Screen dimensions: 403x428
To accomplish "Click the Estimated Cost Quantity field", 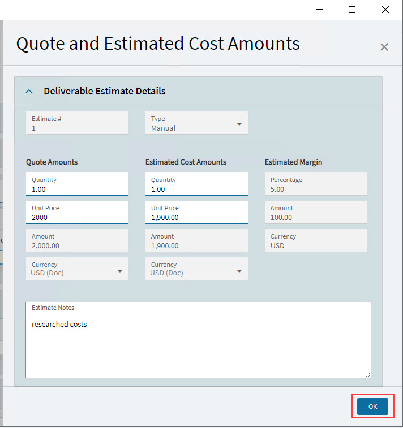I will pos(196,184).
